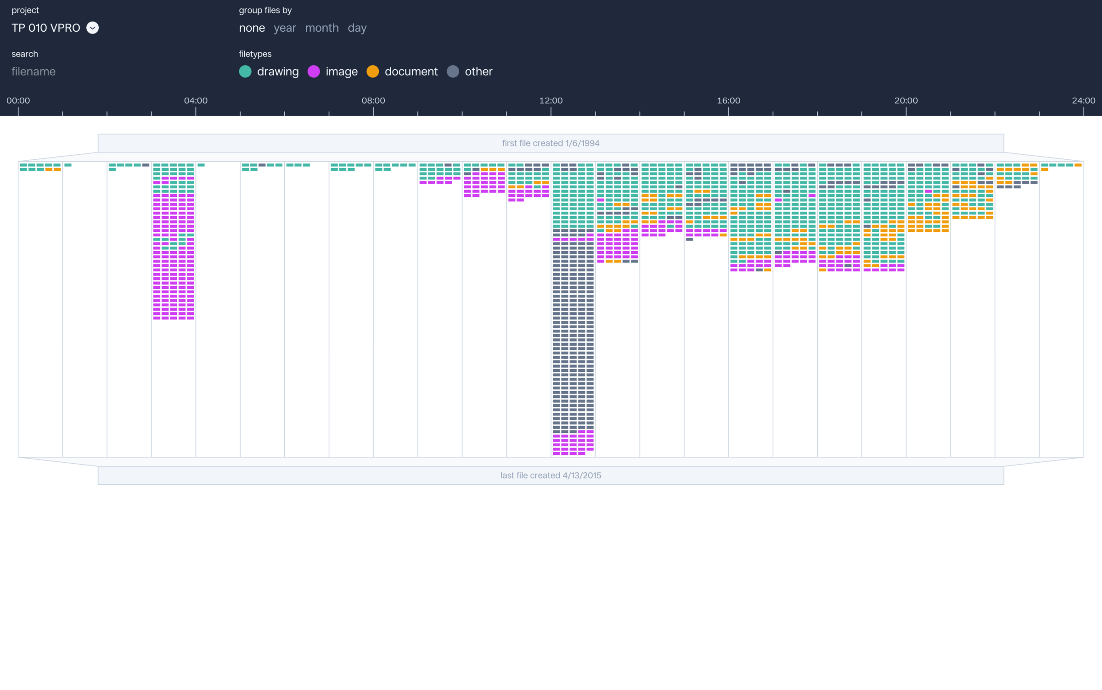The height and width of the screenshot is (690, 1102).
Task: Open the TP 010 VPRO project dropdown
Action: tap(46, 28)
